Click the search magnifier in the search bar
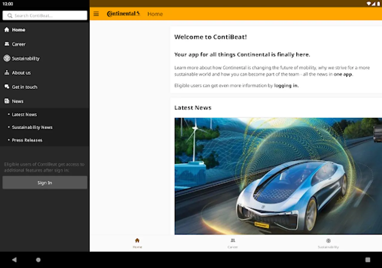382x268 pixels. (10, 15)
